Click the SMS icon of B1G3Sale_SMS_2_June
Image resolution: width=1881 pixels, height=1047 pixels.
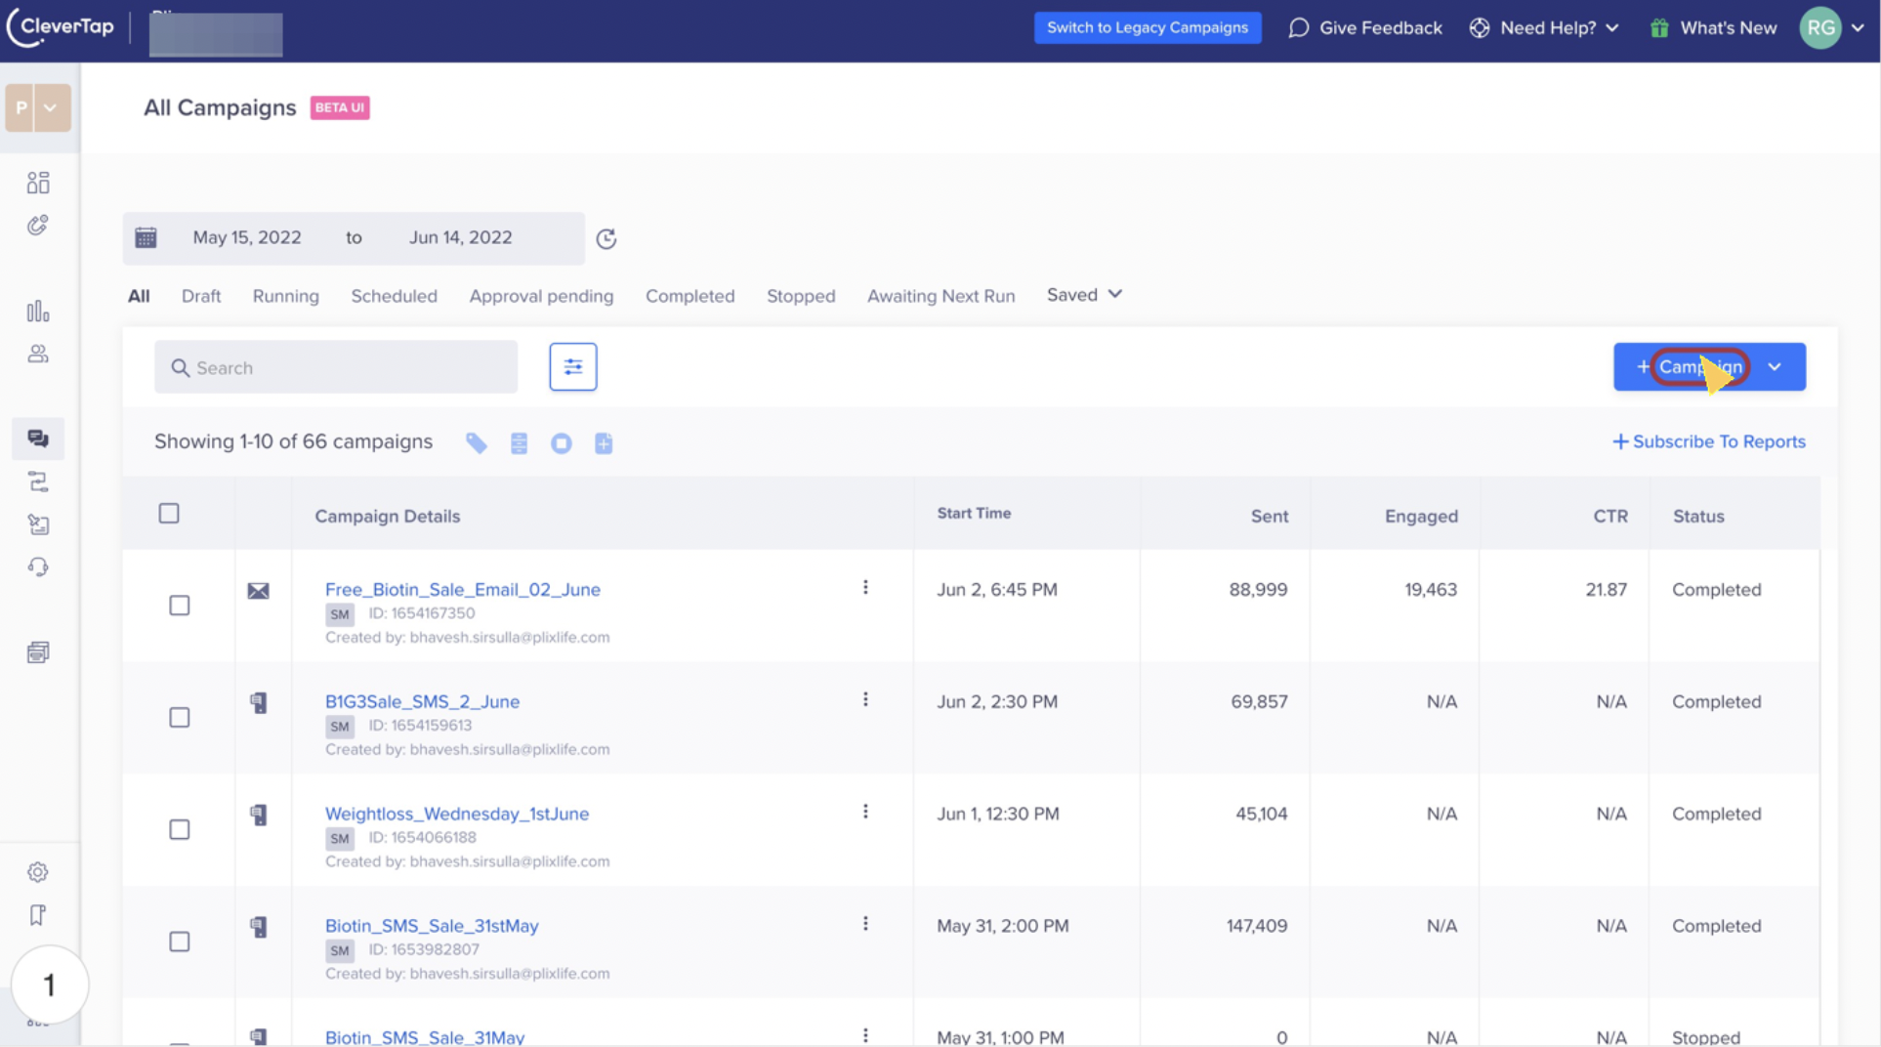pyautogui.click(x=258, y=703)
